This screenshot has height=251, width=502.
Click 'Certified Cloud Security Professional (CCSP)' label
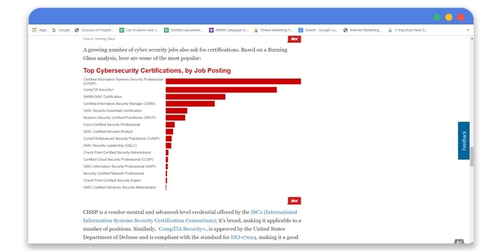coord(118,159)
